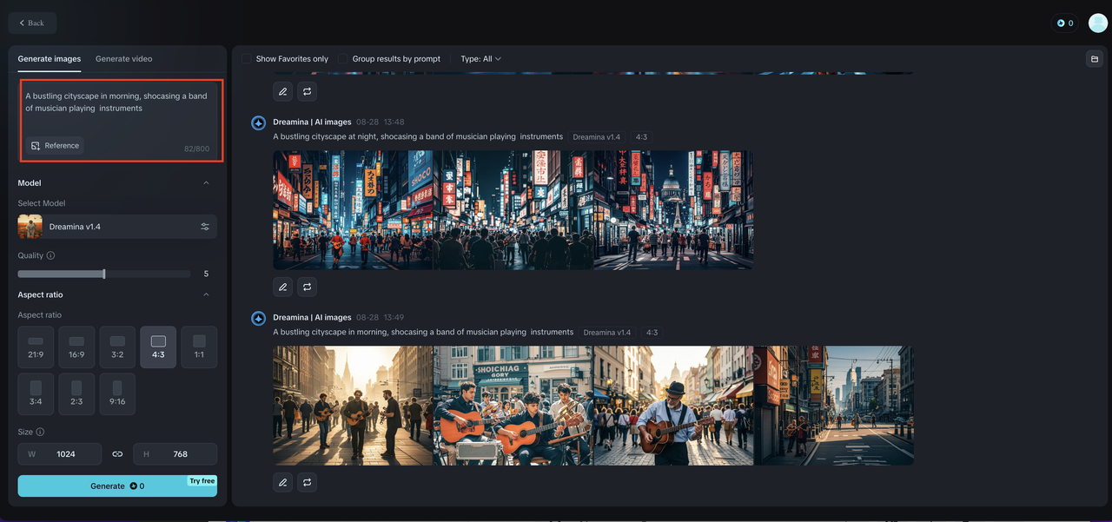Select the 16:9 aspect ratio option

pyautogui.click(x=76, y=347)
